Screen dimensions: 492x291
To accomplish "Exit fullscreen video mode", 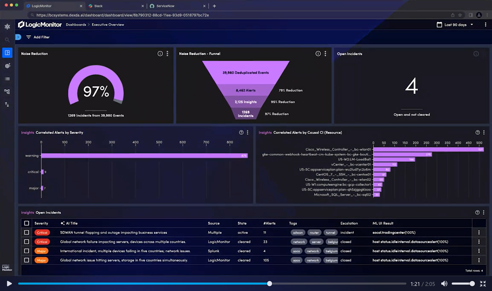I will [483, 284].
